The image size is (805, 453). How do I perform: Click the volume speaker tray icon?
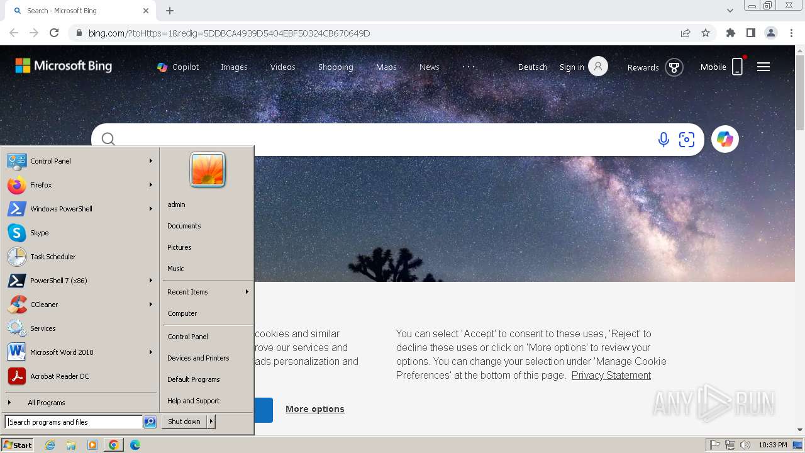745,445
